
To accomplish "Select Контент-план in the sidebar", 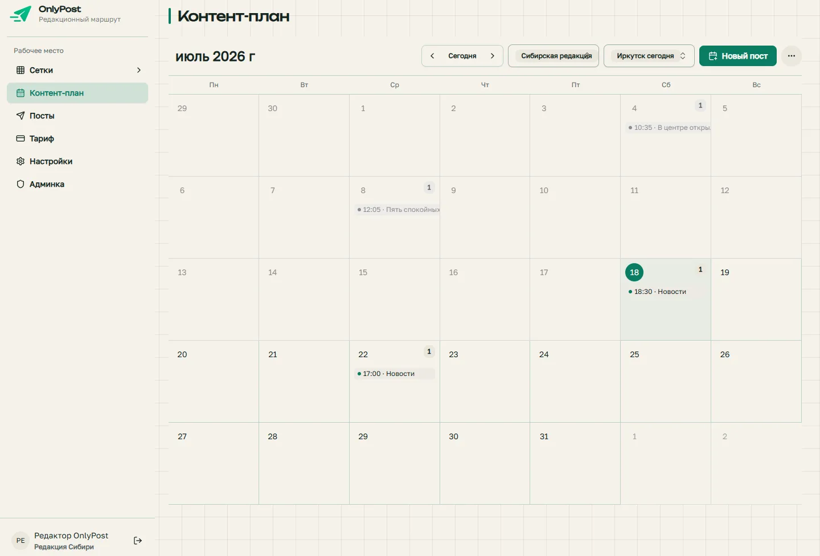I will pos(77,93).
